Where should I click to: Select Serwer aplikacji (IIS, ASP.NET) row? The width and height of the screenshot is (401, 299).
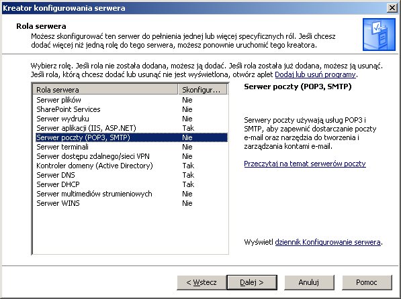pos(130,128)
